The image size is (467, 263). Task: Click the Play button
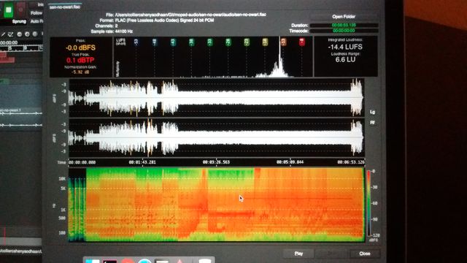(298, 254)
